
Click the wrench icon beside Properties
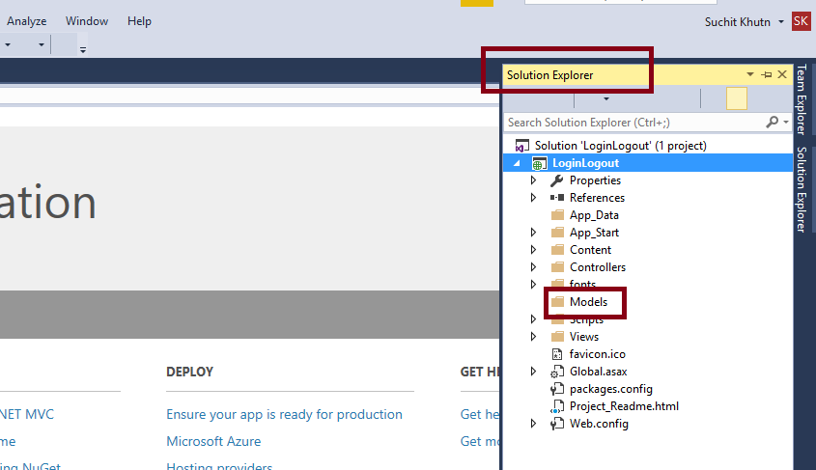point(556,180)
